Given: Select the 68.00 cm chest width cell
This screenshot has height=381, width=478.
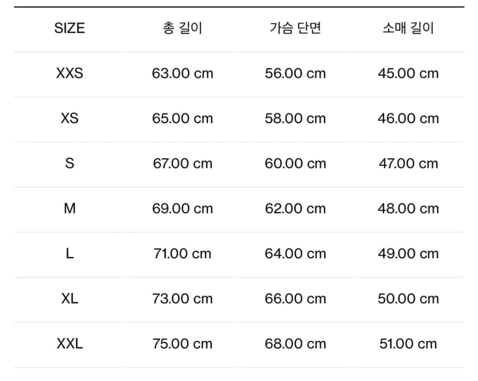Looking at the screenshot, I should point(295,344).
